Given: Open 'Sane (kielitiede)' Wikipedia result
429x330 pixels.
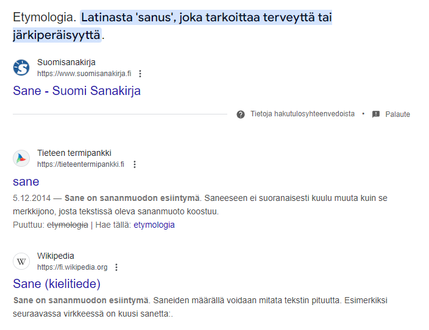Looking at the screenshot, I should click(x=57, y=284).
